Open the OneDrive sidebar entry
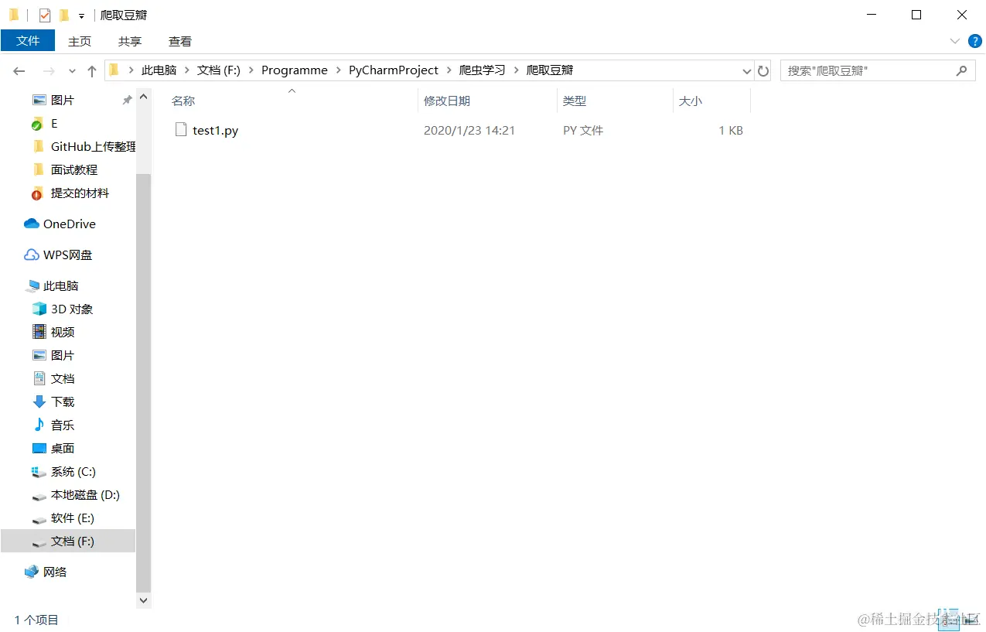The image size is (986, 632). pyautogui.click(x=69, y=224)
